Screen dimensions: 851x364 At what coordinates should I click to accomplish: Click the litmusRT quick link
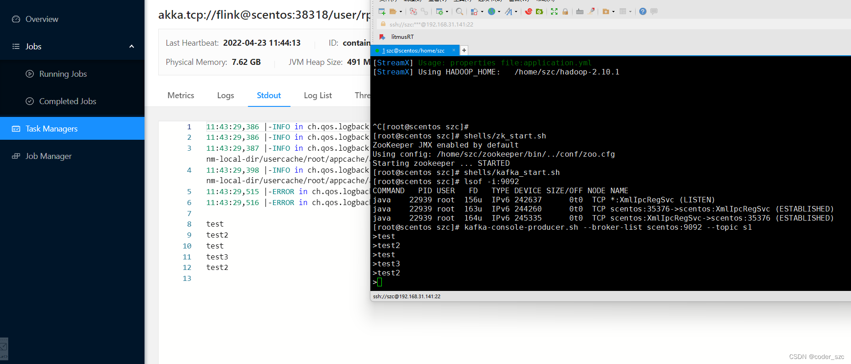pyautogui.click(x=402, y=37)
